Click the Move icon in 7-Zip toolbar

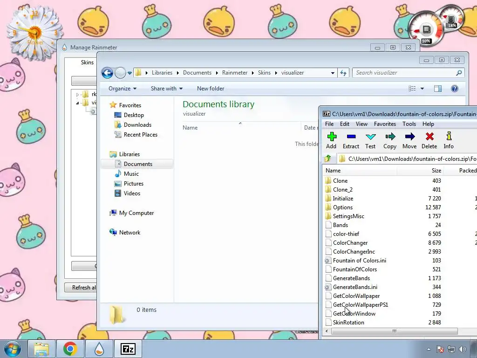[x=409, y=141]
